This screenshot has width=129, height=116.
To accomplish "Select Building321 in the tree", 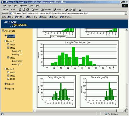I will [17, 51].
